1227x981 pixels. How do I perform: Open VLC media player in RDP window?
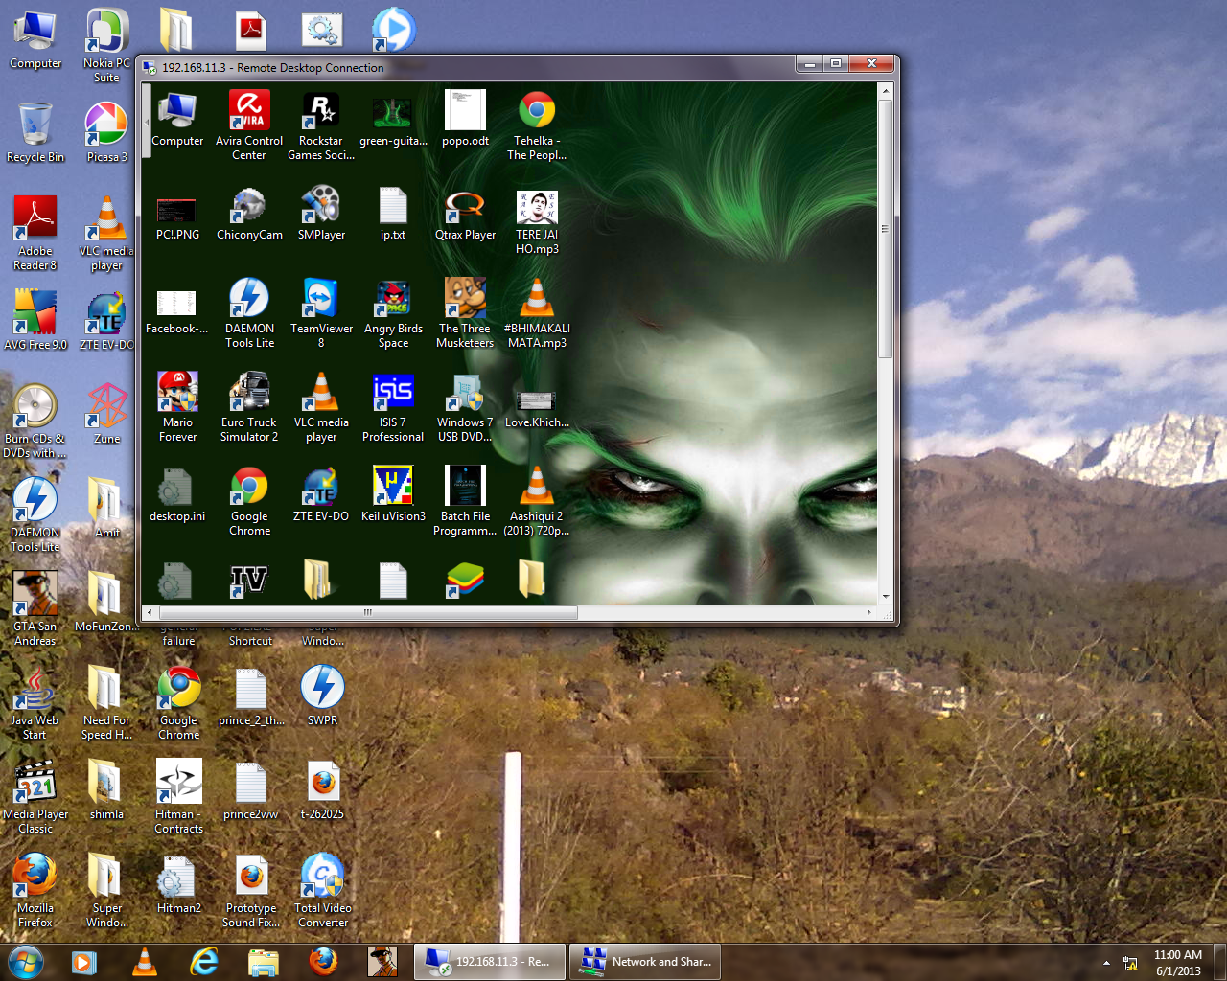tap(321, 391)
